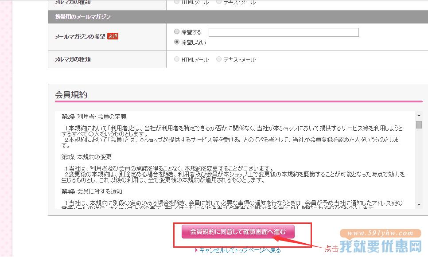
Task: Click 第2条 利用者・会員の定義 heading text
Action: (94, 117)
